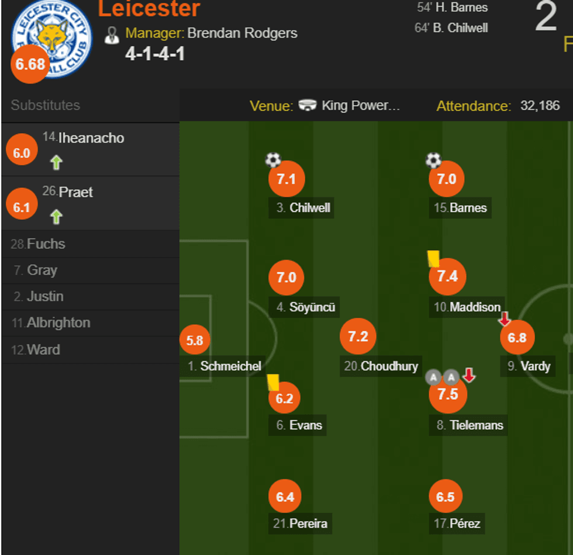The height and width of the screenshot is (555, 573).
Task: Open Brendan Rodgers manager link
Action: point(242,33)
